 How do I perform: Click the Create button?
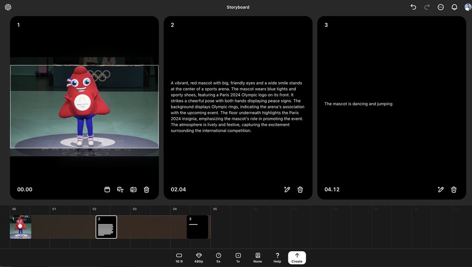(x=297, y=258)
